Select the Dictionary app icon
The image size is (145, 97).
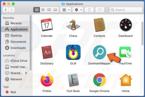pos(47,52)
